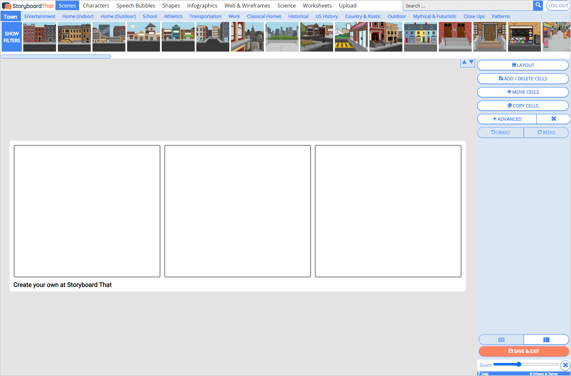
Task: Open Add / Delete Cells
Action: click(x=523, y=79)
